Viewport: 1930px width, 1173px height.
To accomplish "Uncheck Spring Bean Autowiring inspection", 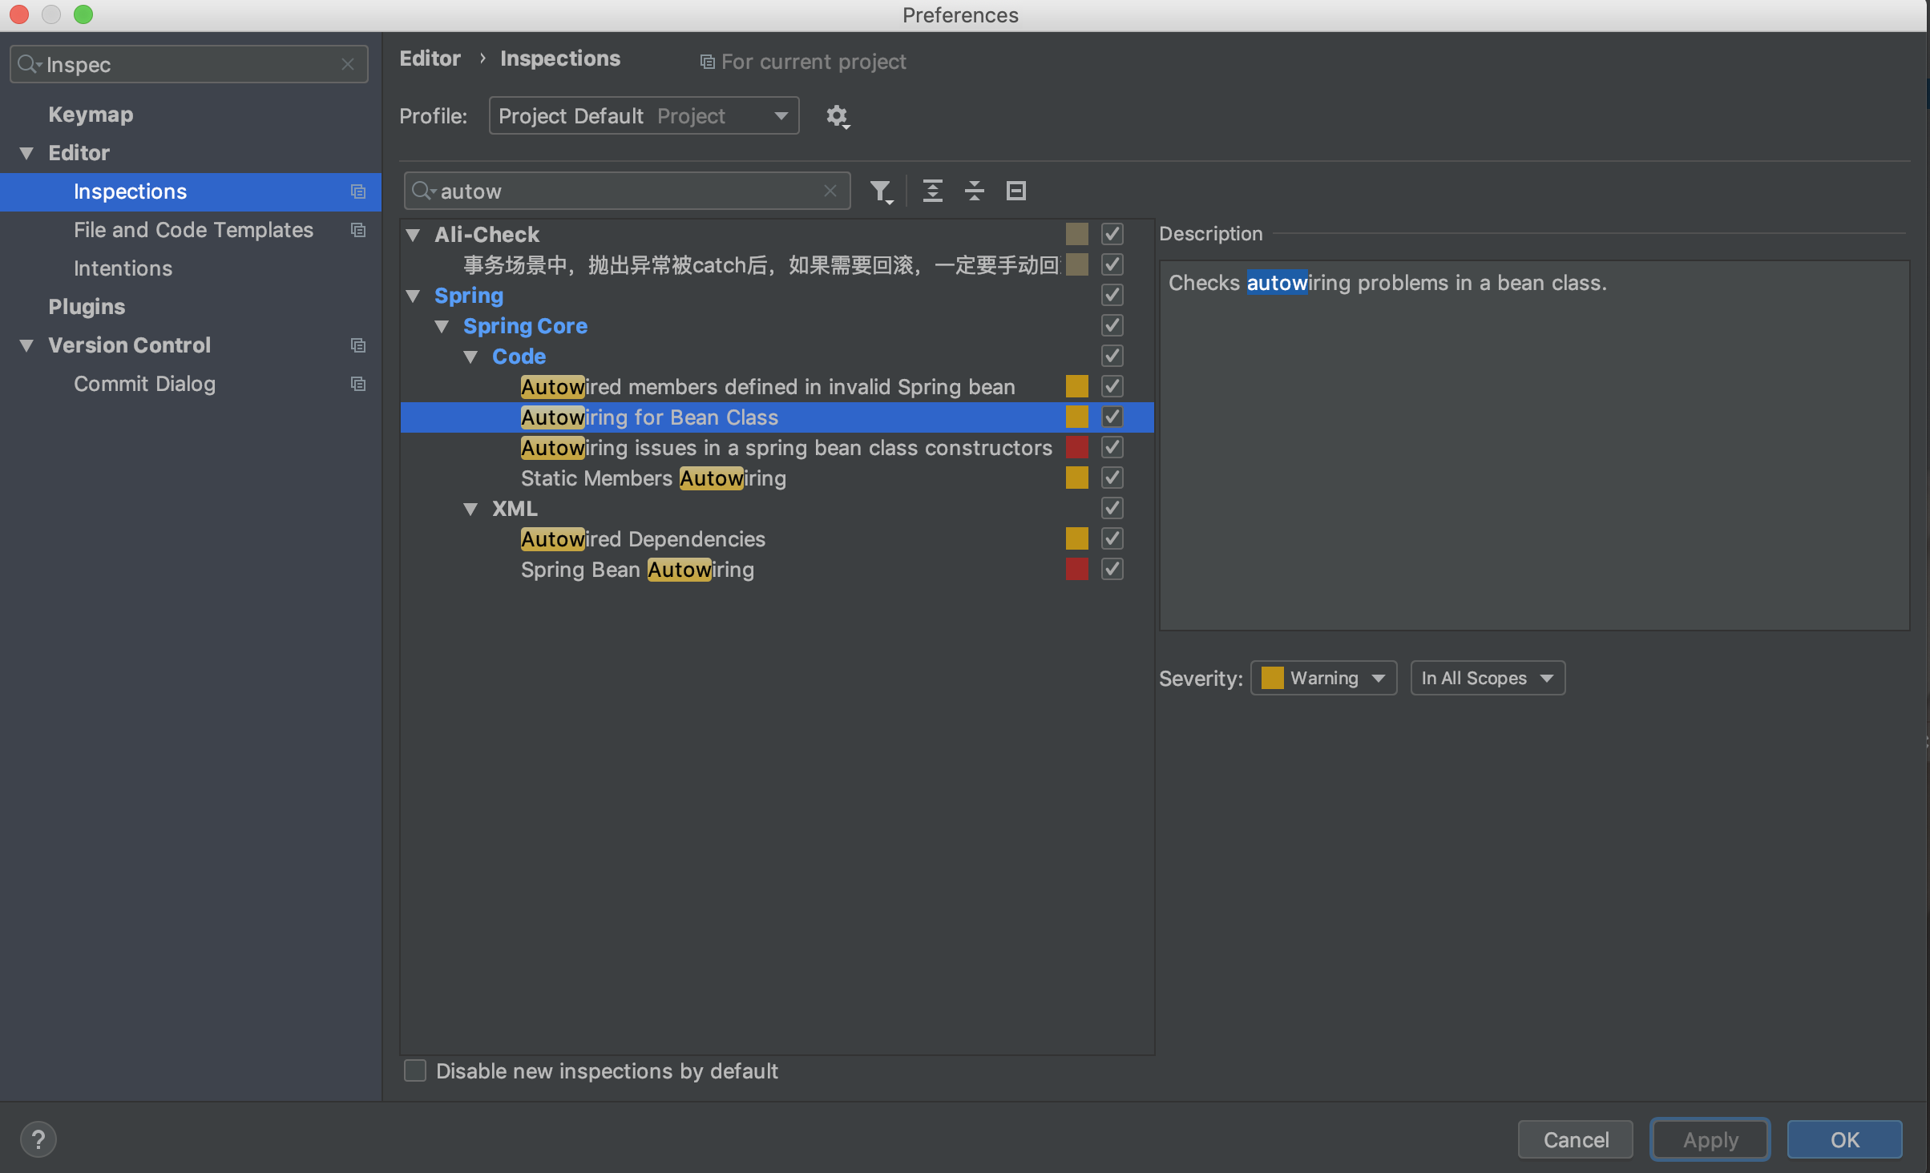I will click(1112, 569).
